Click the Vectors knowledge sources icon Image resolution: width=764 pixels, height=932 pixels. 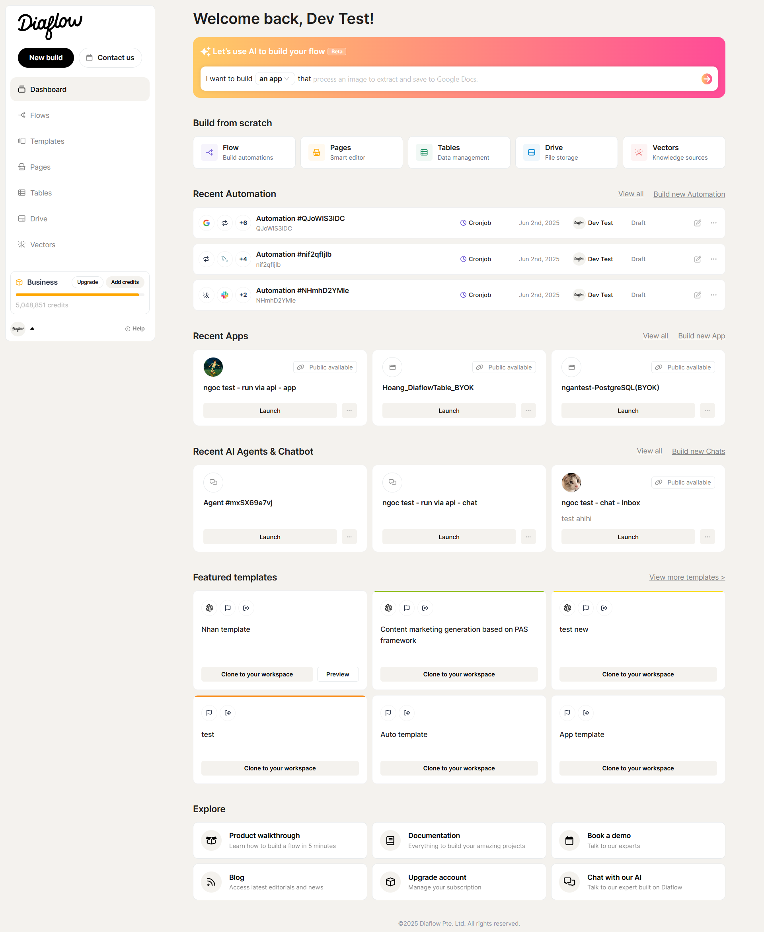(x=638, y=152)
